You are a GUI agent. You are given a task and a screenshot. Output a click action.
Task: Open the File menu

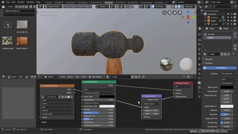click(x=8, y=2)
